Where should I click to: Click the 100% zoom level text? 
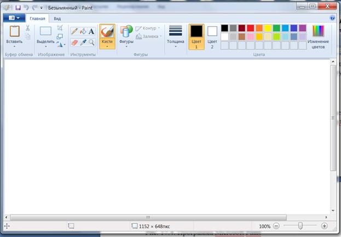(x=265, y=227)
